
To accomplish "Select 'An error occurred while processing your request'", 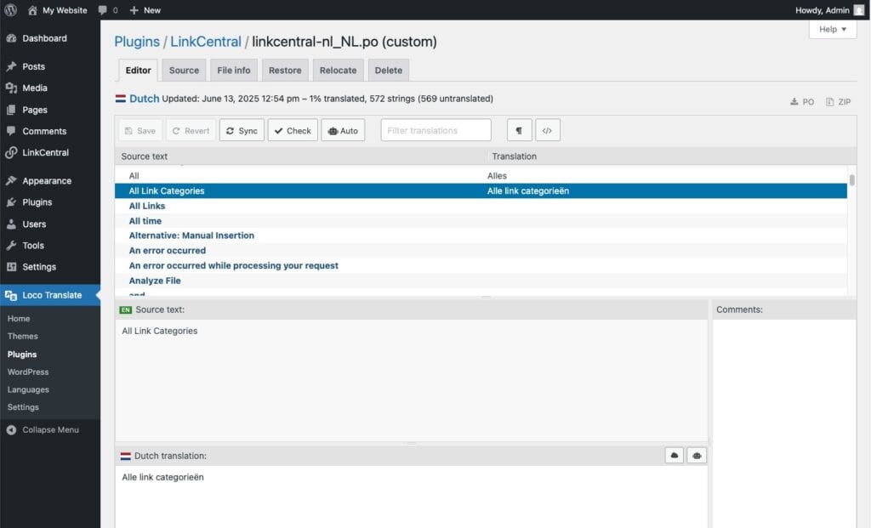I will (481, 265).
